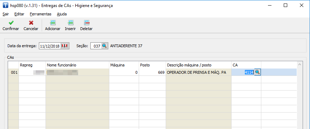The width and height of the screenshot is (310, 129).
Task: Select the Posto cell showing 669
Action: tap(152, 72)
